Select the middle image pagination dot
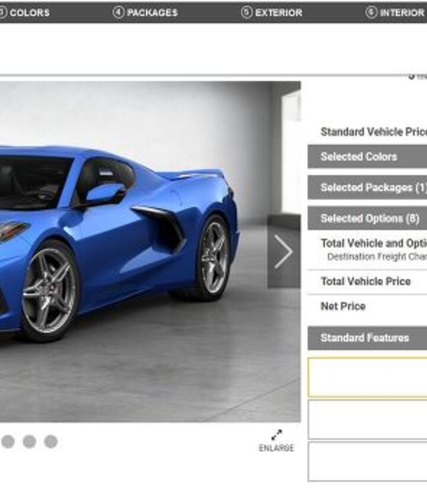This screenshot has height=502, width=427. 30,441
